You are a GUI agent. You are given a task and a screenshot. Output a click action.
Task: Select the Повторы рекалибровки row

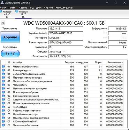(62, 92)
